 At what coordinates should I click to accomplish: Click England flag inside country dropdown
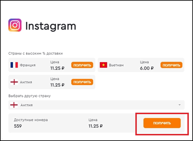coord(14,105)
